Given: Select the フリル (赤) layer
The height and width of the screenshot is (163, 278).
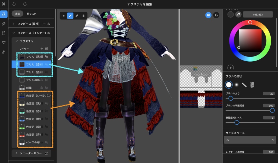Looking at the screenshot, I should [x=31, y=64].
